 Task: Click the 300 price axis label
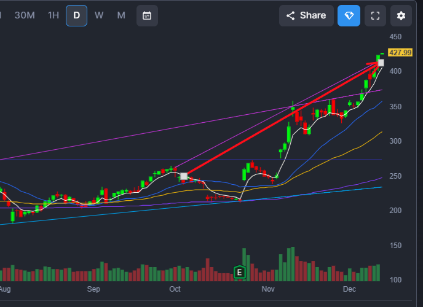(x=395, y=141)
